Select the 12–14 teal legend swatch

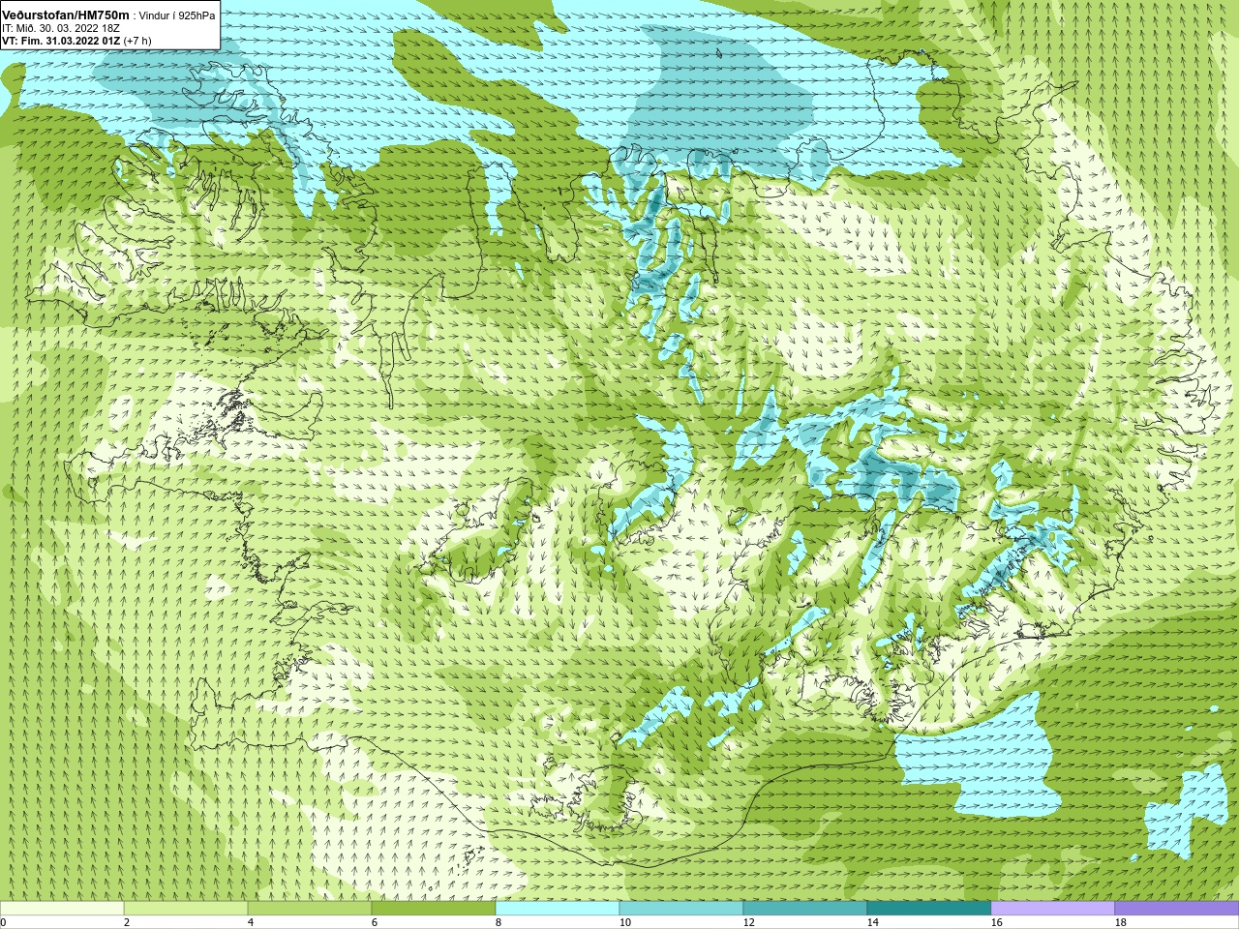(805, 909)
